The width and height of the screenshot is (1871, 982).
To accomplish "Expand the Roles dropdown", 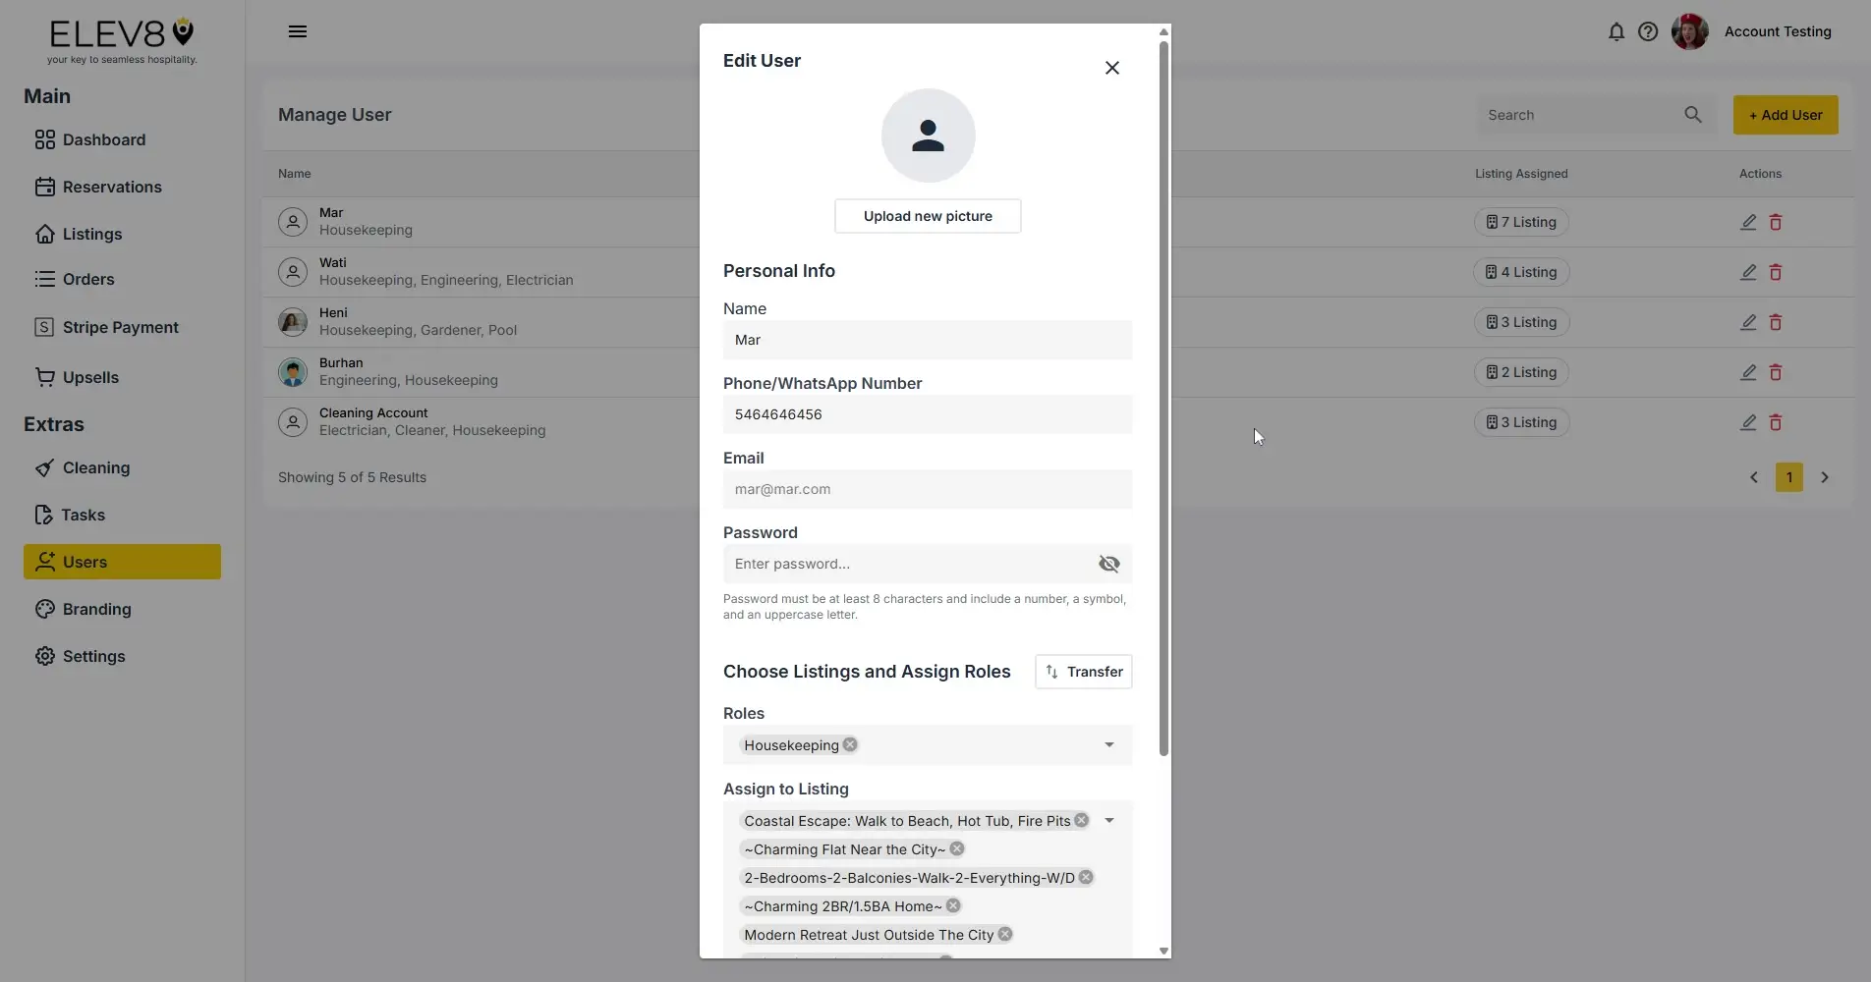I will point(1108,744).
